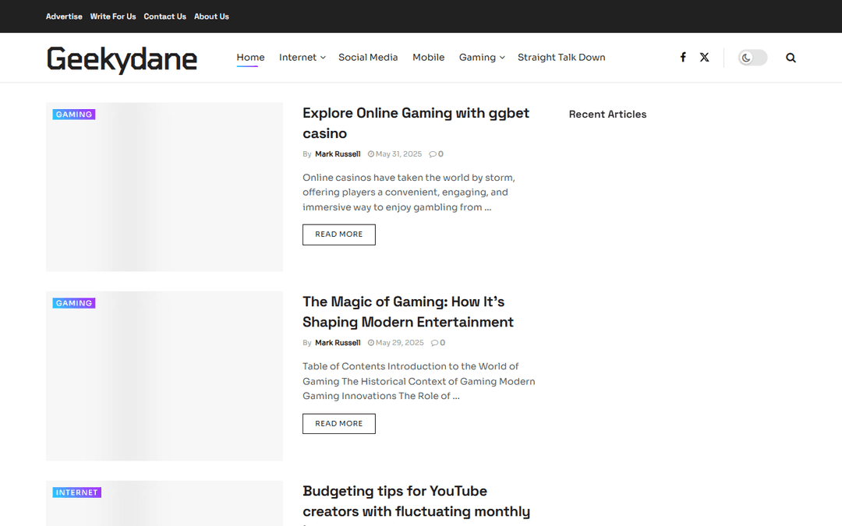
Task: Click Gaming category tag on ggbet article
Action: [x=74, y=115]
